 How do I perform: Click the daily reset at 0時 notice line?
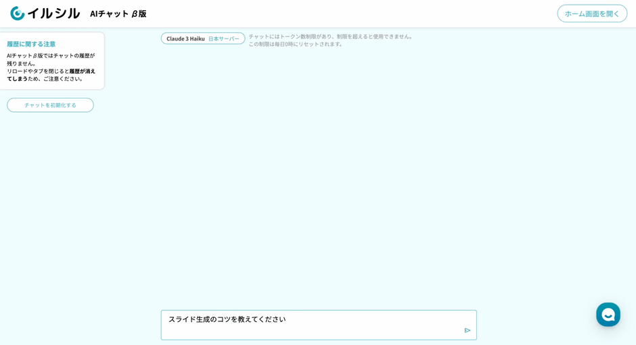(x=296, y=45)
